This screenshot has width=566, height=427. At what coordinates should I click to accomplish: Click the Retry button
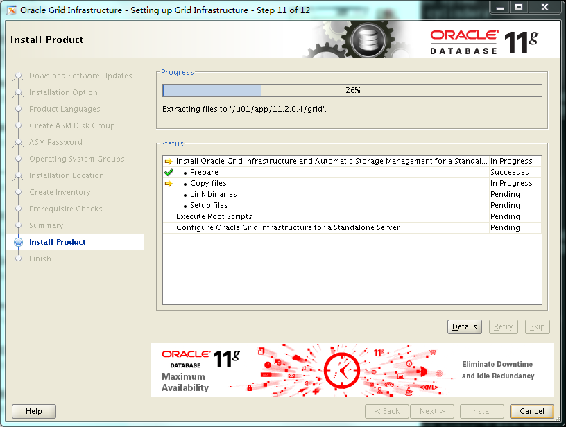click(503, 326)
